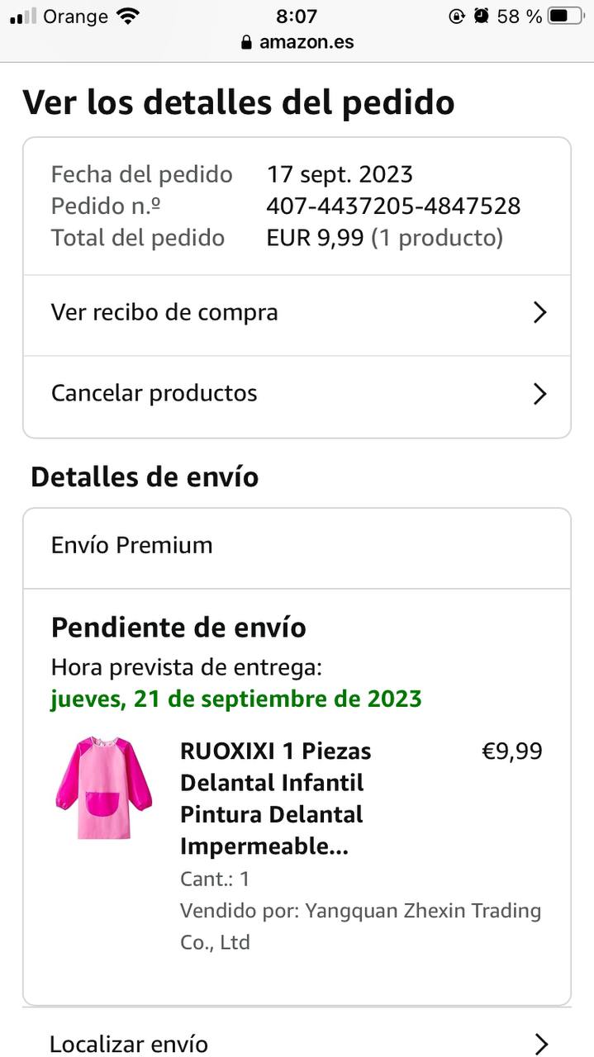The height and width of the screenshot is (1057, 594).
Task: Open the amazon.es address bar
Action: 306,42
